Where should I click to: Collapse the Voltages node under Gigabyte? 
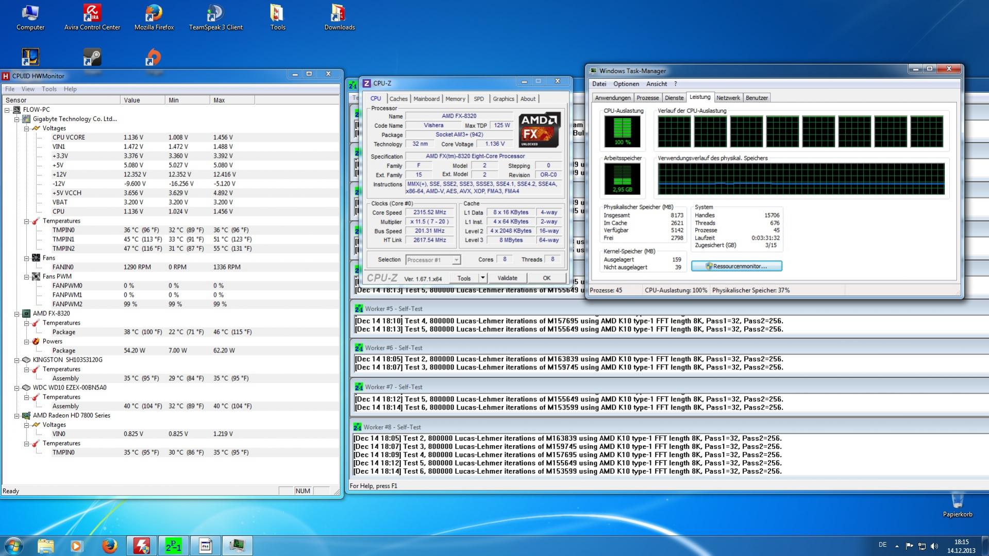(26, 128)
